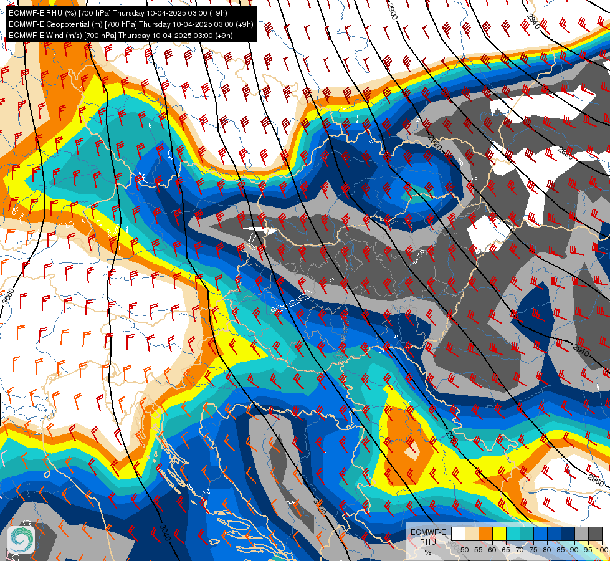Click the '2900' geopotential contour label
Screen dimensions: 610x561
(393, 12)
